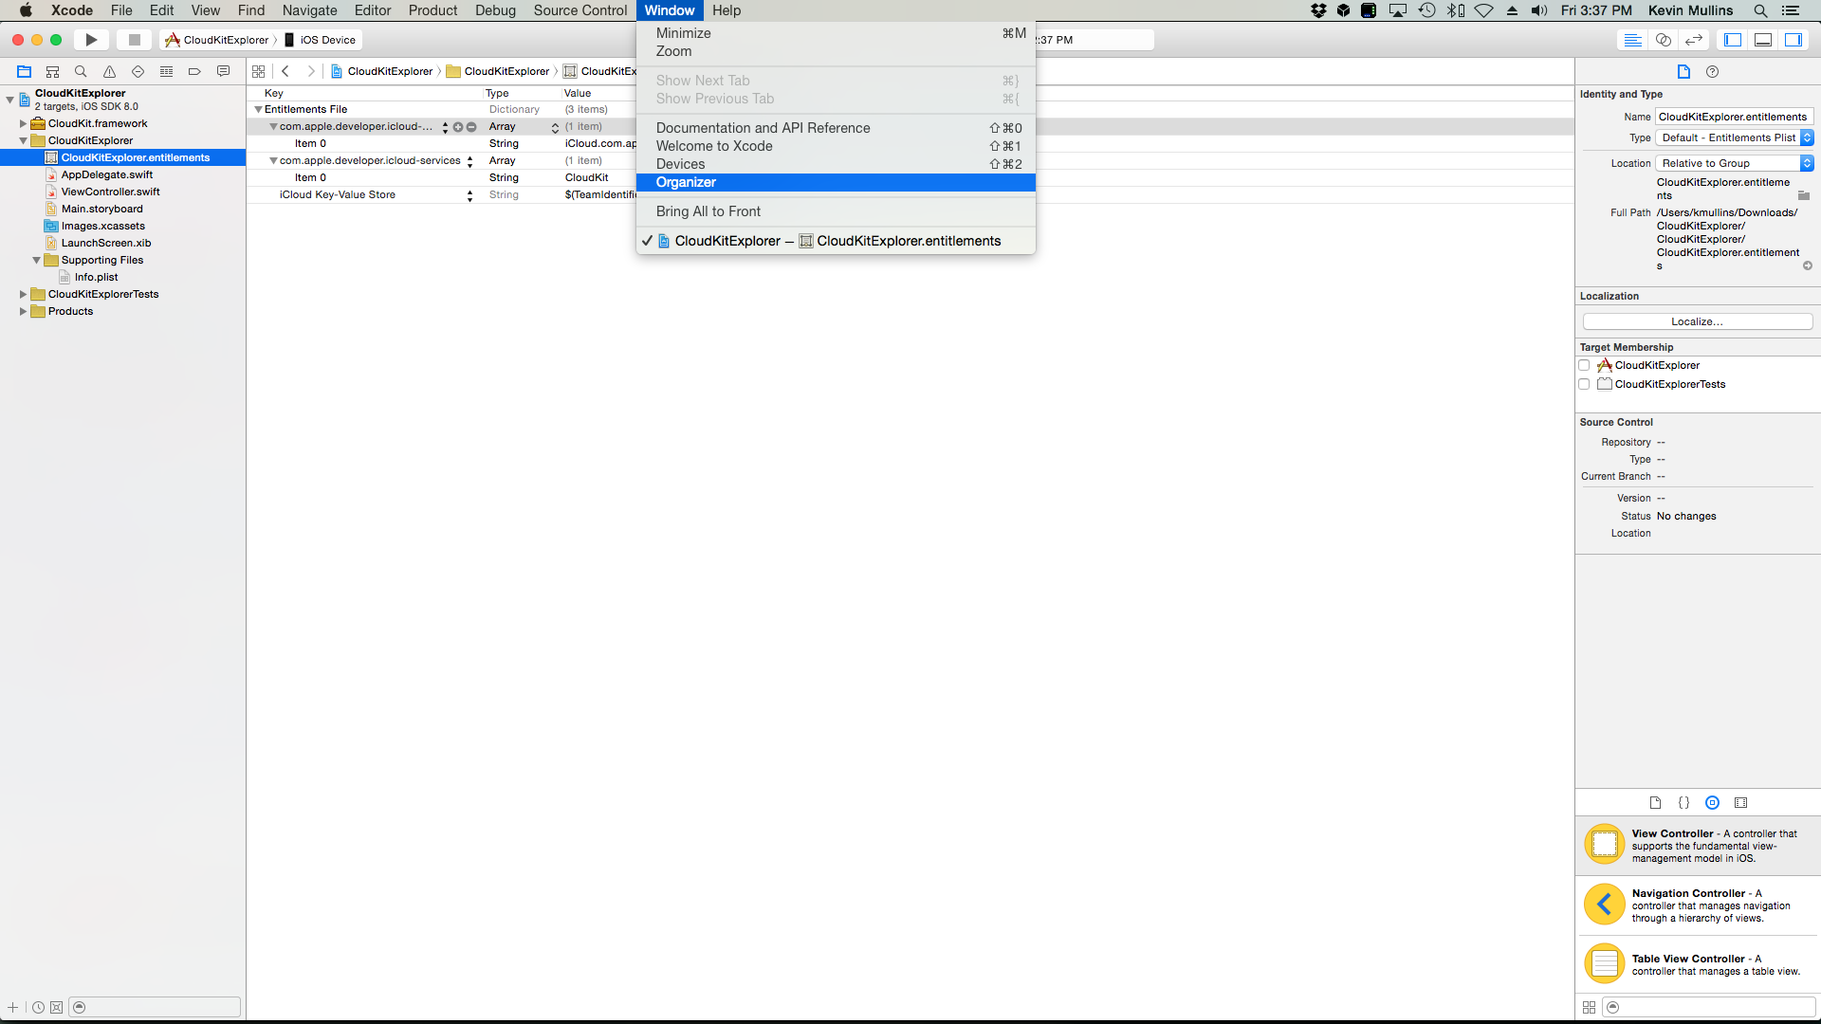
Task: Collapse the Entitlements File dictionary
Action: click(x=258, y=109)
